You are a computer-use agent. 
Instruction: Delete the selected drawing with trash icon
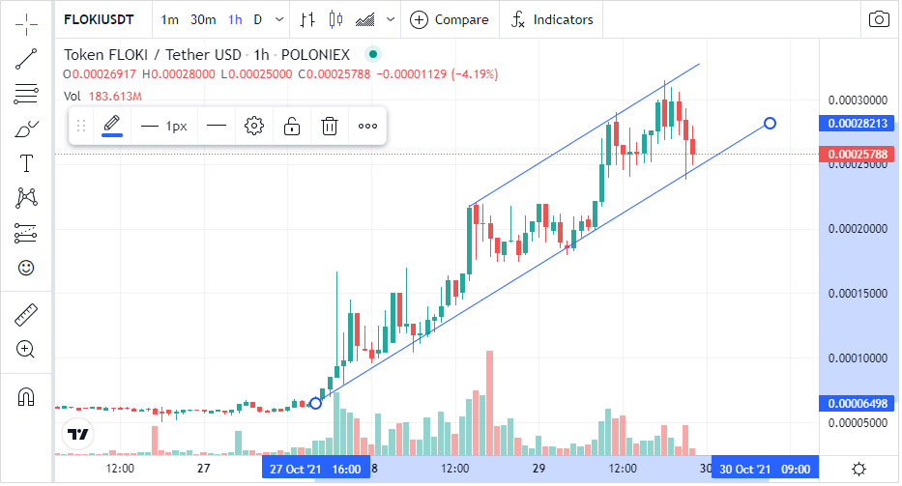(330, 126)
